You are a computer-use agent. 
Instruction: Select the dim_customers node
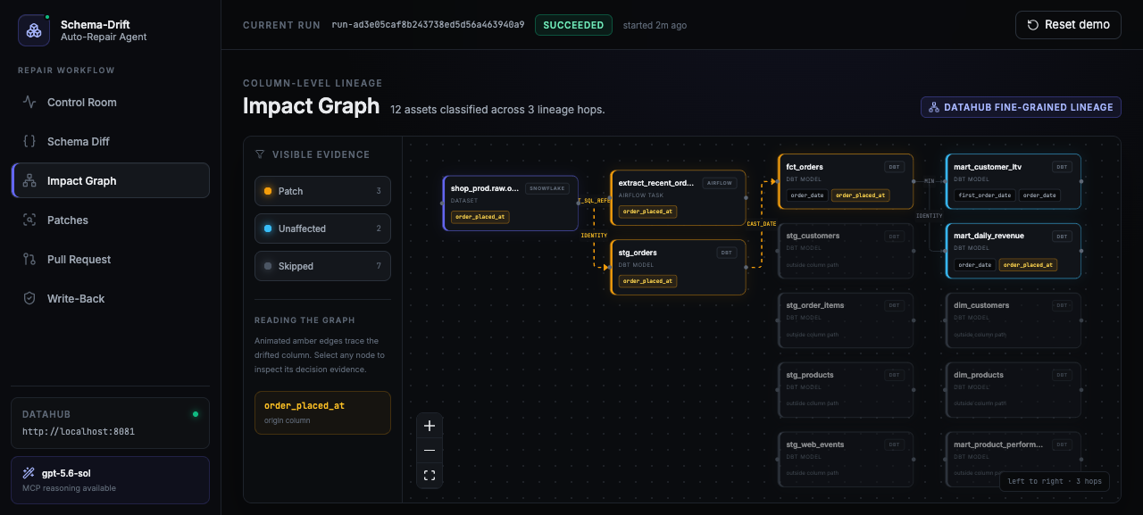click(x=1014, y=320)
